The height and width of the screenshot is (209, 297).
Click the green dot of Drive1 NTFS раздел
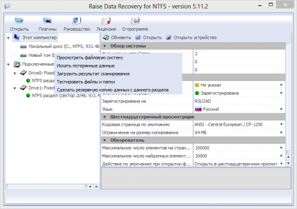[x=28, y=96]
